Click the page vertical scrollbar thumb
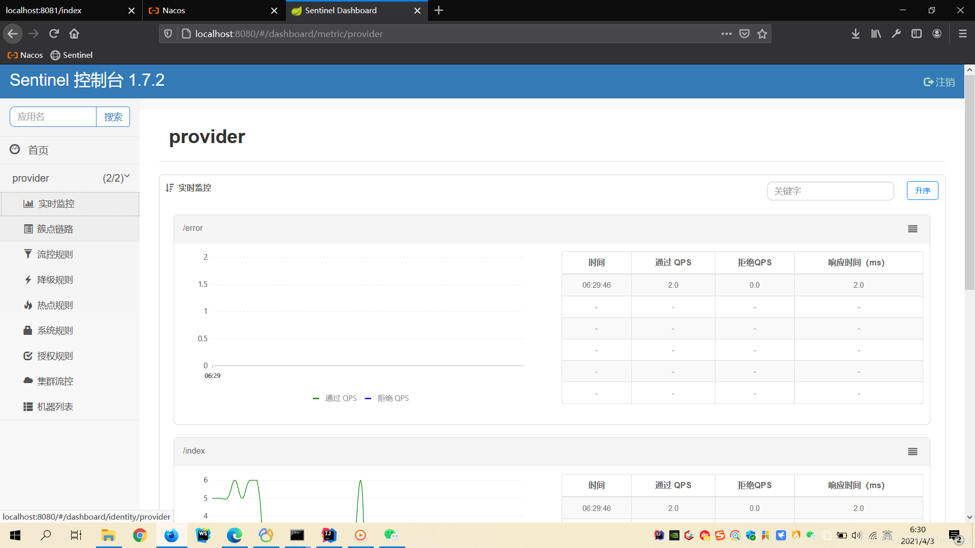Image resolution: width=975 pixels, height=548 pixels. (969, 183)
